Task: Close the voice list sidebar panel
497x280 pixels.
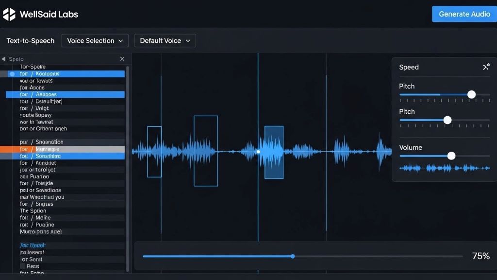Action: pos(122,58)
